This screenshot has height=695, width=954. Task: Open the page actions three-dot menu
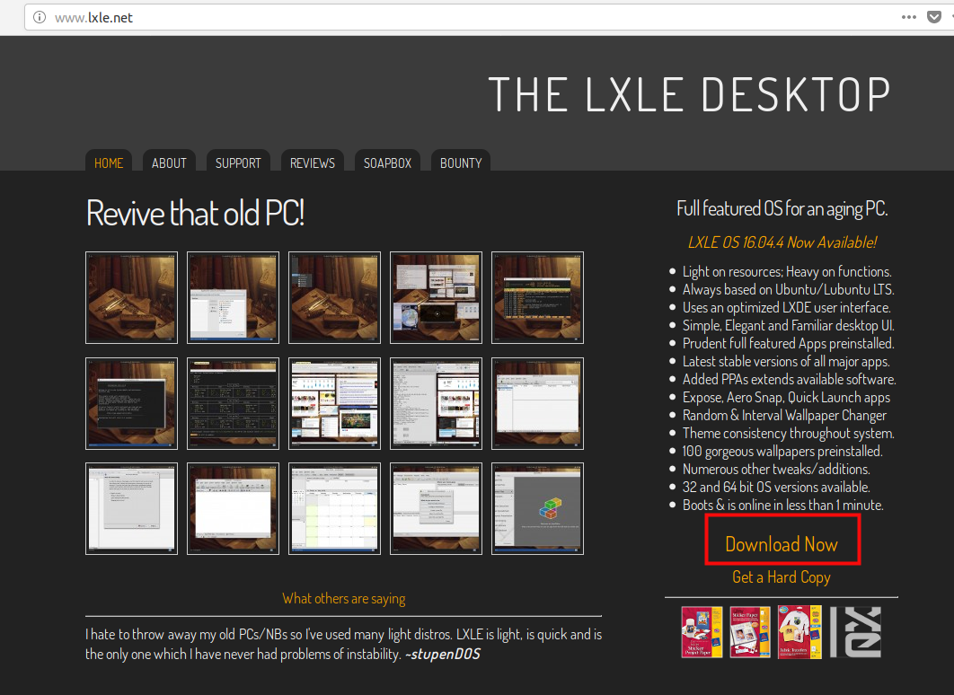point(908,17)
